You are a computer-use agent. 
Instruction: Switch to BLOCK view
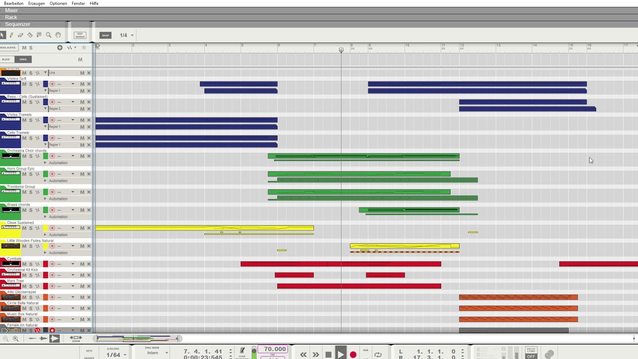[6, 59]
